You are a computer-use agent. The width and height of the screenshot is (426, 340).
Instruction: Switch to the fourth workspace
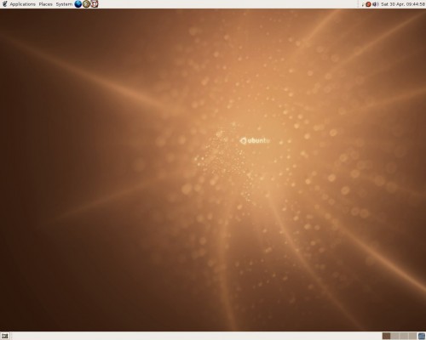pos(412,336)
